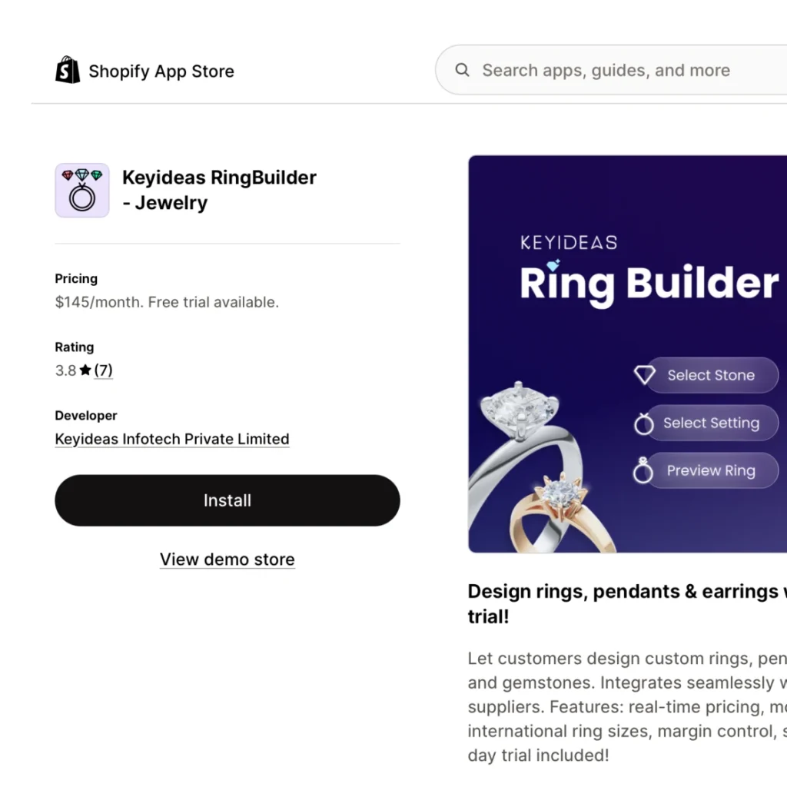Click the Preview Ring pill label
This screenshot has width=787, height=787.
(x=711, y=471)
